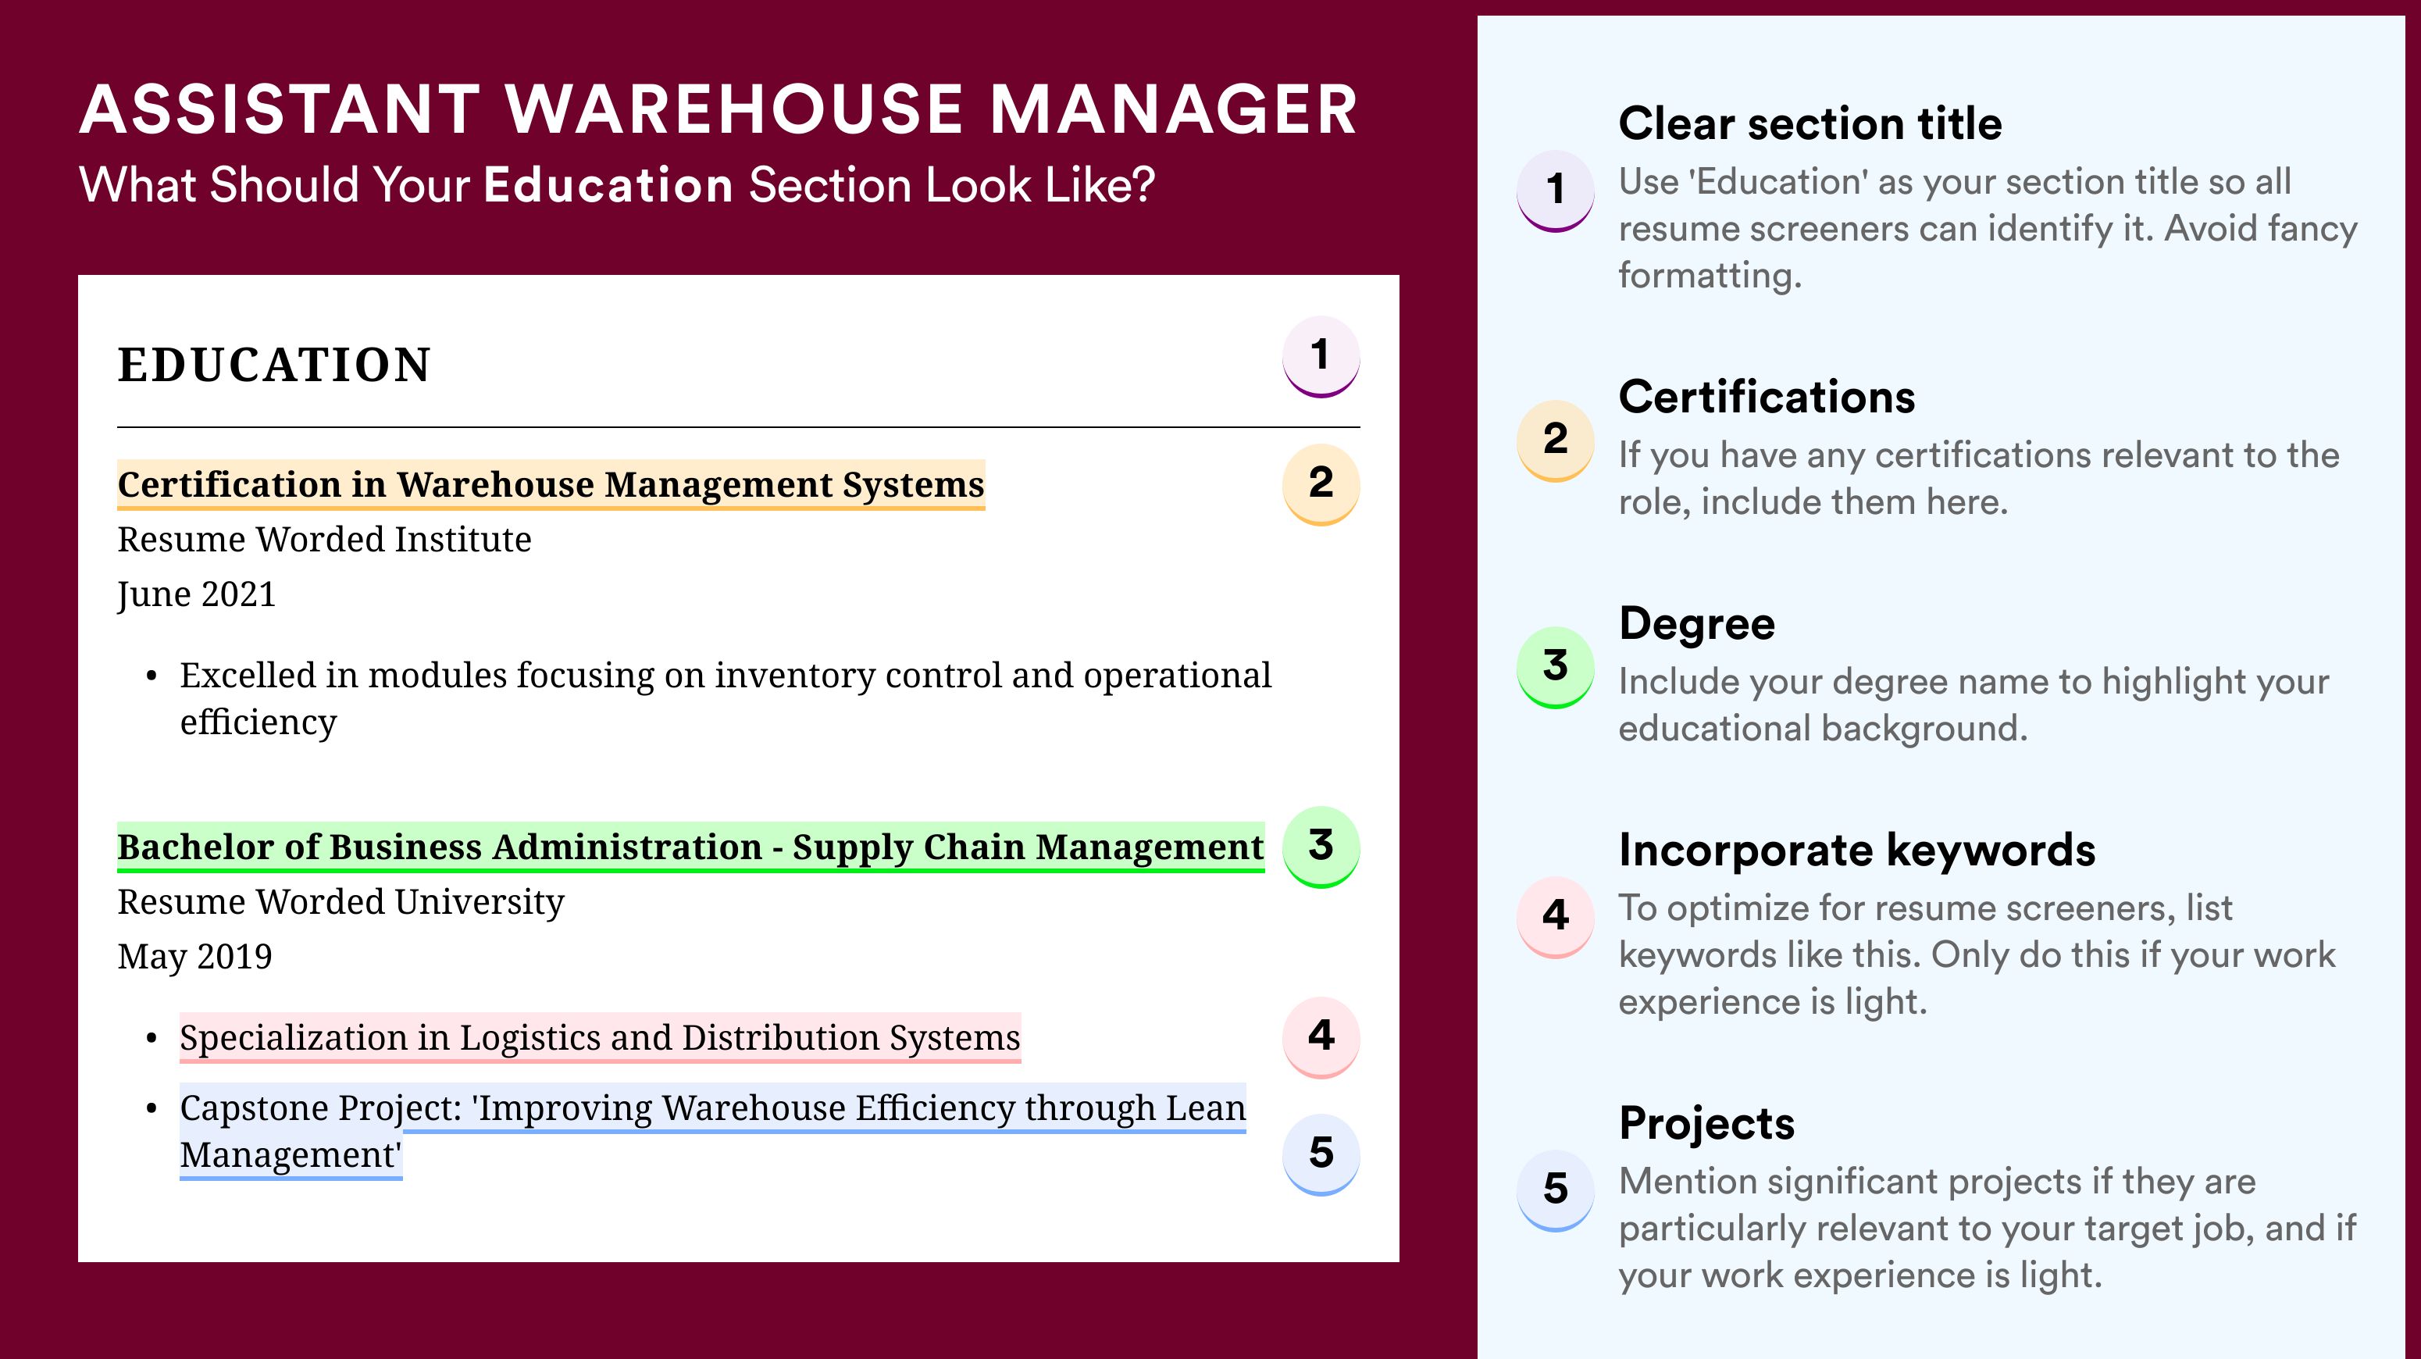Click the Clear section title heading
The width and height of the screenshot is (2421, 1359).
coord(1810,123)
